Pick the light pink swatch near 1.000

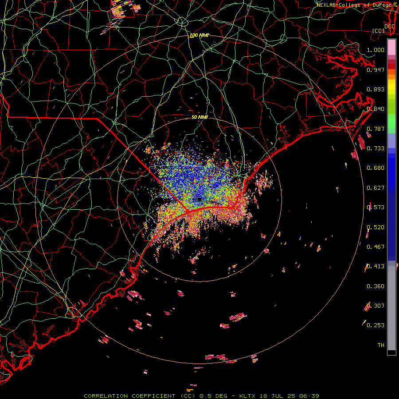391,47
